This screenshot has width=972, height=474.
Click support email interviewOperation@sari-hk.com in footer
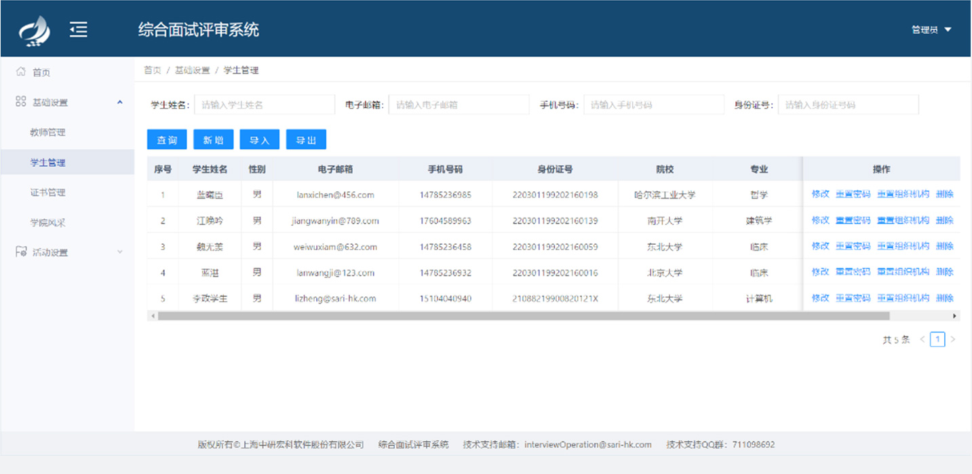tap(588, 445)
